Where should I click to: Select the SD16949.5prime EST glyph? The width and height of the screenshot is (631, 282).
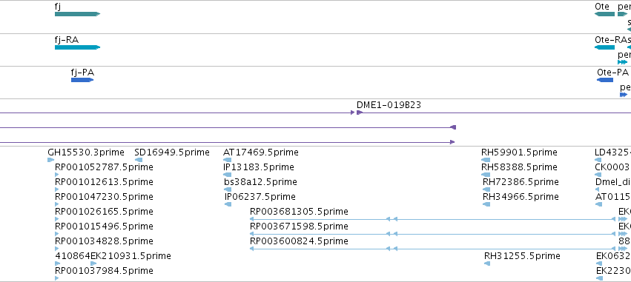139,160
